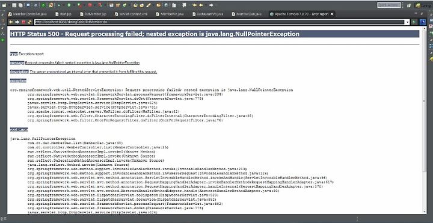Click the blue icon right of the URL bar
Screen dimensions: 433x223
pyautogui.click(x=423, y=22)
